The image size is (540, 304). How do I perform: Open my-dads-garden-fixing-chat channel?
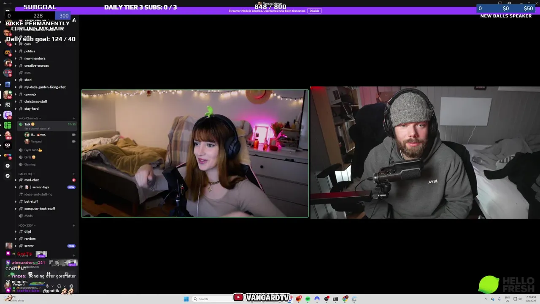45,87
